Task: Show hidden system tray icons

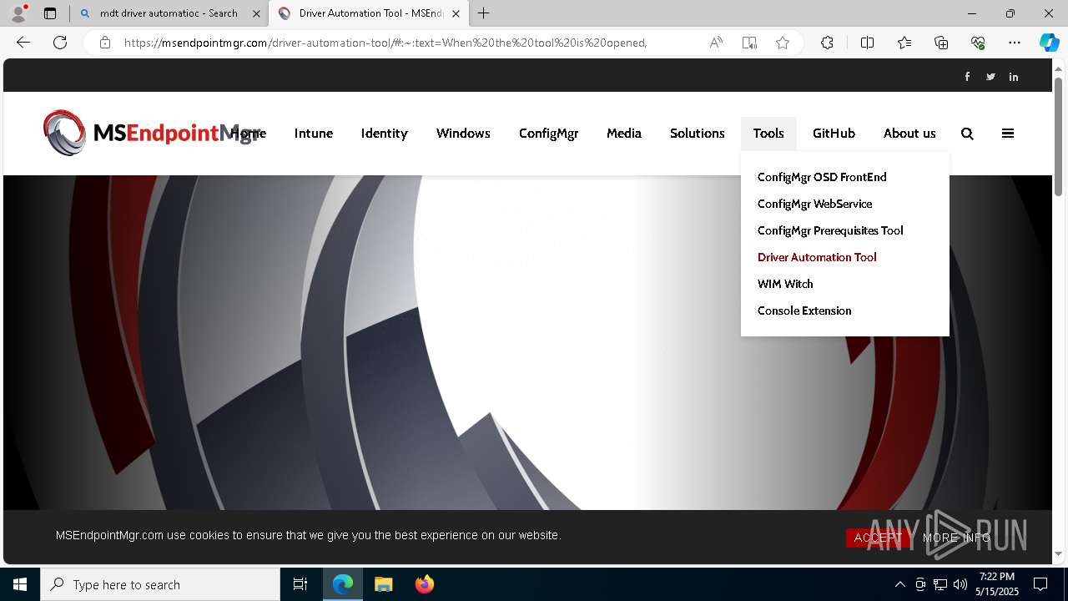Action: tap(899, 584)
